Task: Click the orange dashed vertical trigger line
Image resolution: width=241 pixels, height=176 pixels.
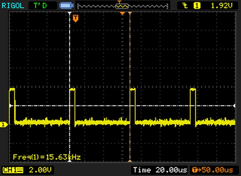Action: [130, 60]
